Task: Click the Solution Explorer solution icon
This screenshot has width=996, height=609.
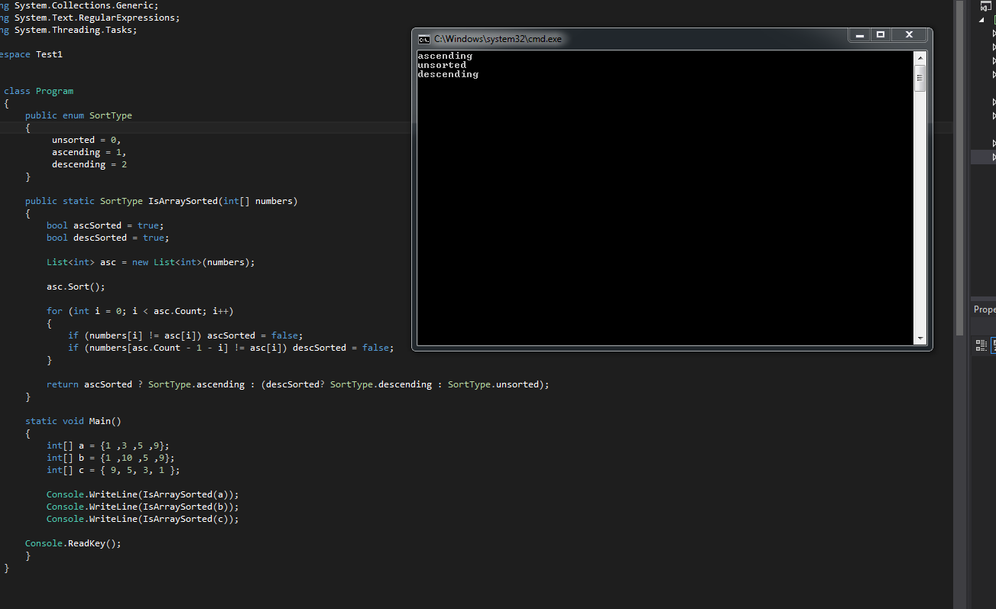Action: tap(985, 5)
